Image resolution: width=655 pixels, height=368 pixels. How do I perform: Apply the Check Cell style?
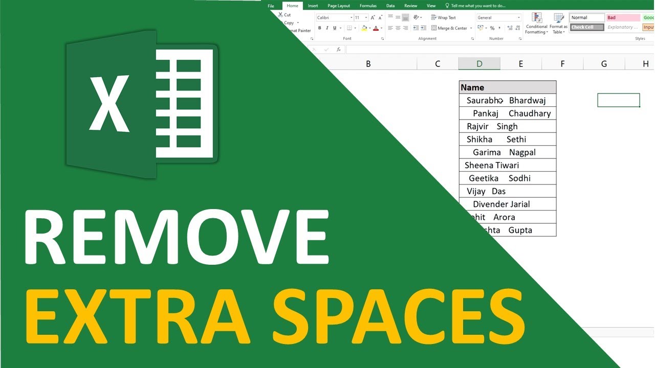[587, 27]
